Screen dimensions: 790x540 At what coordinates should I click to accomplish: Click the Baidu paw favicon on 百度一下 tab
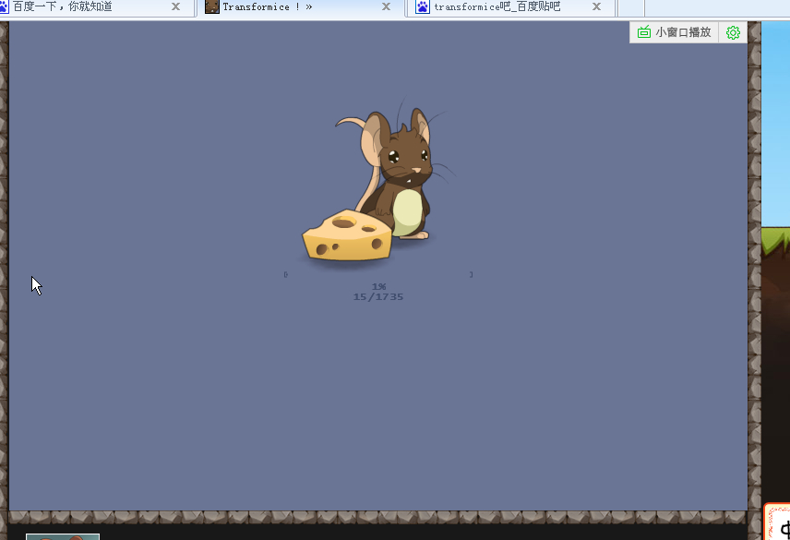click(x=4, y=6)
